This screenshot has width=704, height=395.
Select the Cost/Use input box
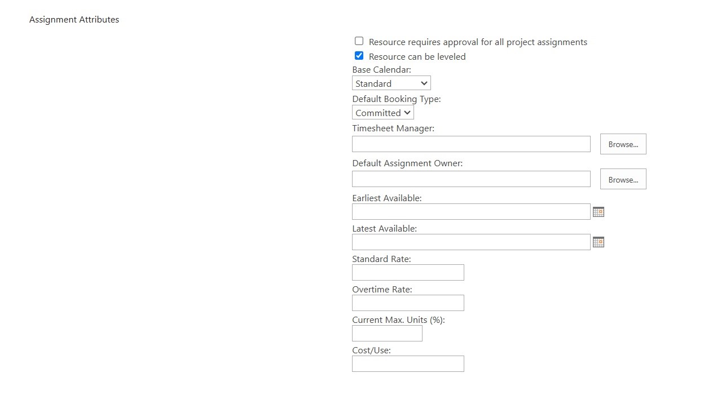(408, 364)
